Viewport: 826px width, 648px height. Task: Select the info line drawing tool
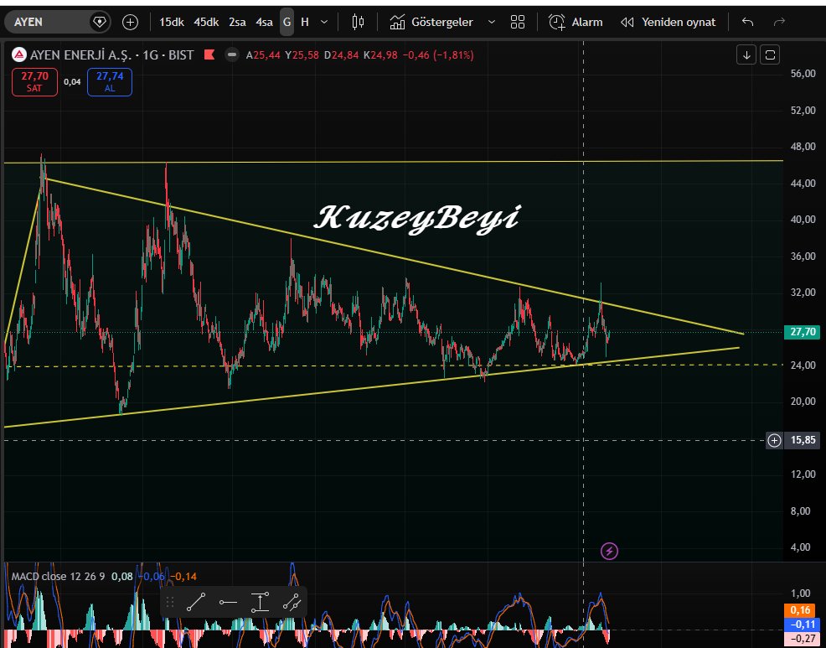[x=260, y=602]
